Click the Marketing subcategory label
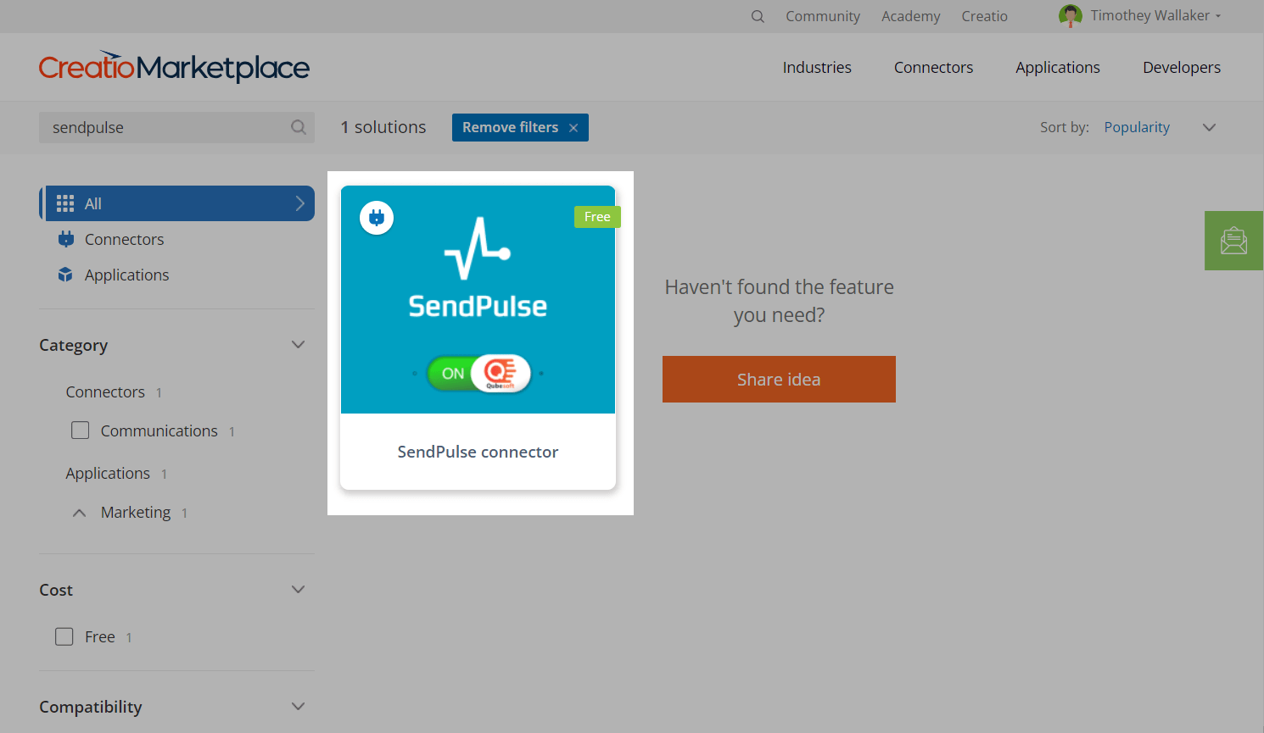 click(x=136, y=512)
